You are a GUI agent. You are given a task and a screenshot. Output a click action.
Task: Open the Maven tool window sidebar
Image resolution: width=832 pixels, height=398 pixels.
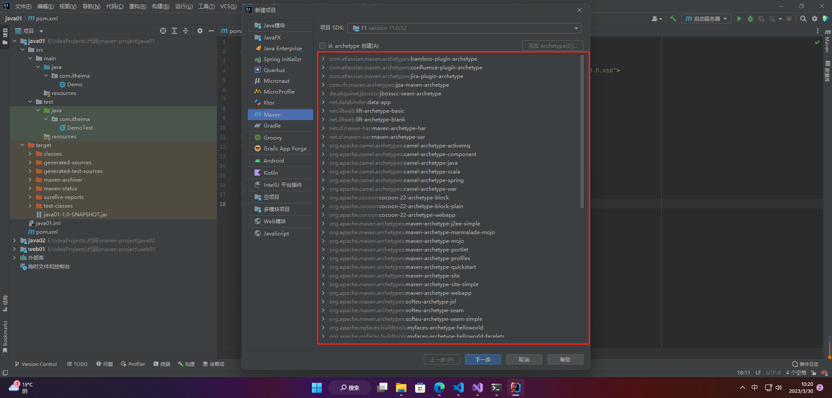coord(827,41)
